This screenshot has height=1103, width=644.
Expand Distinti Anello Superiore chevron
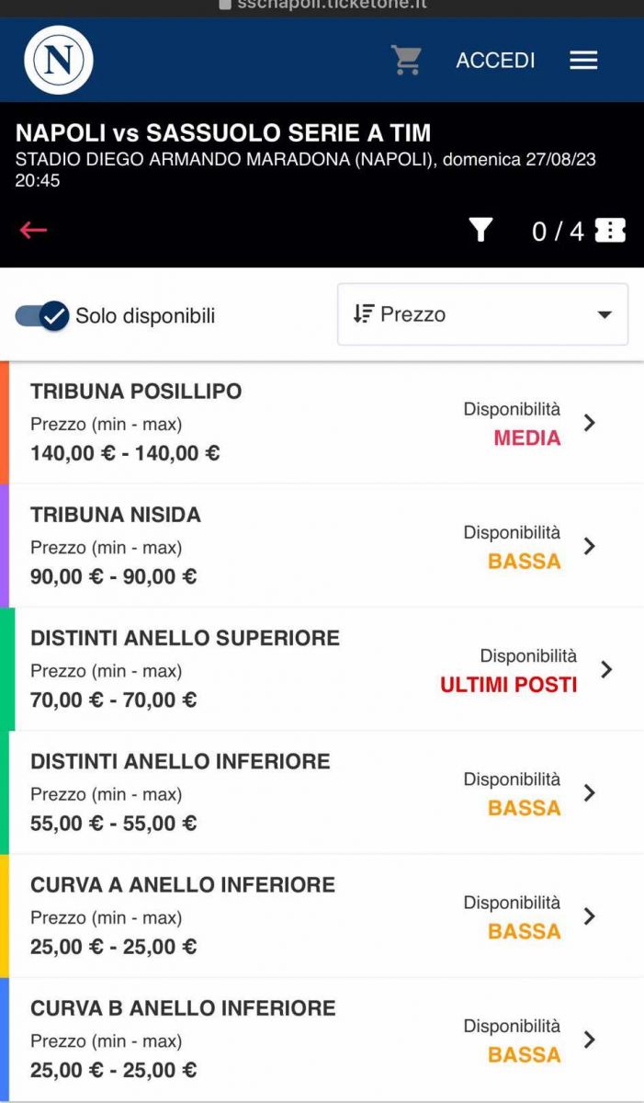(606, 669)
